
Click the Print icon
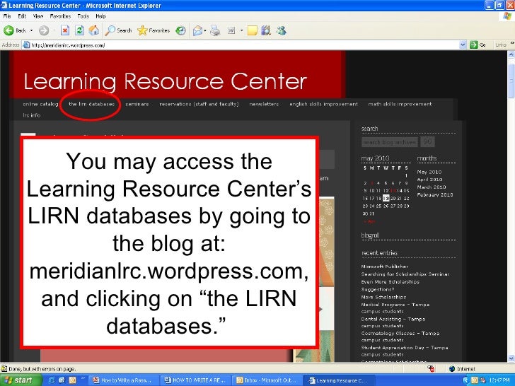pyautogui.click(x=215, y=30)
